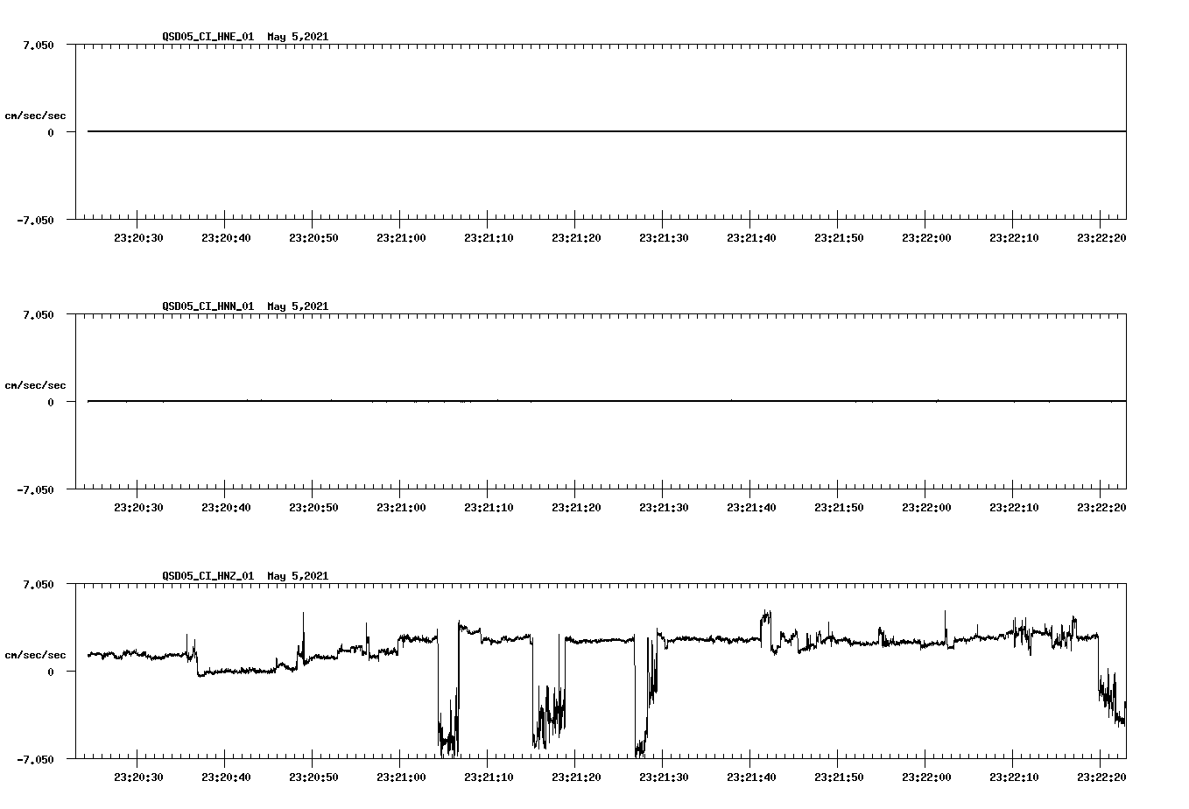
Task: Click the 23:20:50 tick label on top axis
Action: point(313,236)
